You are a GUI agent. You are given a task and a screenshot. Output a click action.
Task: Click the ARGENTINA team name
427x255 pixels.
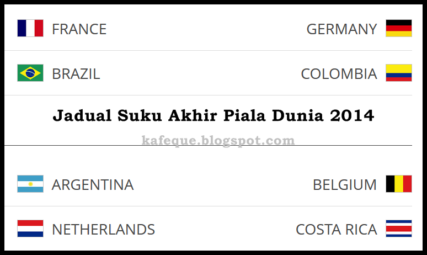pos(93,185)
